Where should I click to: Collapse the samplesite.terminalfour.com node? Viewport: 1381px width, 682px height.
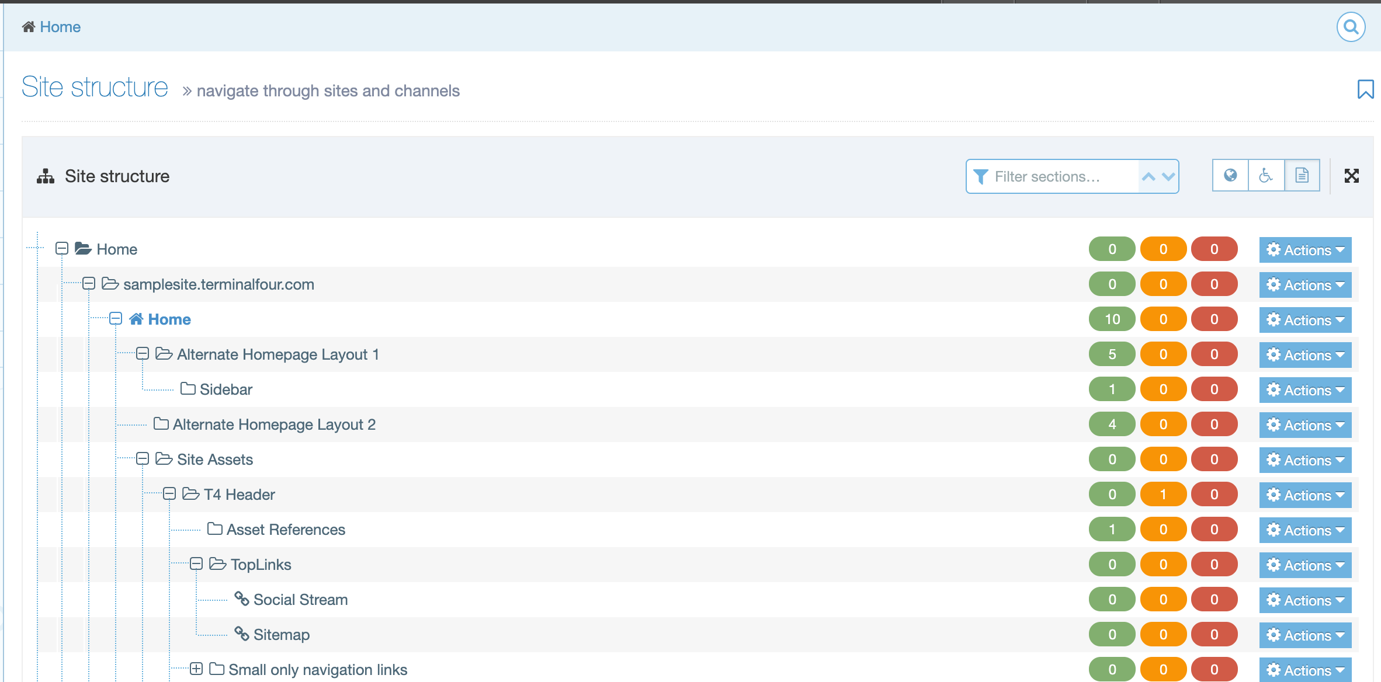[x=89, y=284]
